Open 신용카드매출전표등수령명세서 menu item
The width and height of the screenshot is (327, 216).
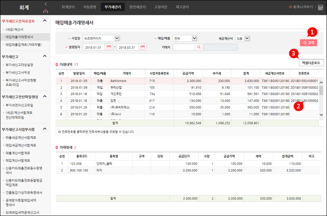pos(24,170)
